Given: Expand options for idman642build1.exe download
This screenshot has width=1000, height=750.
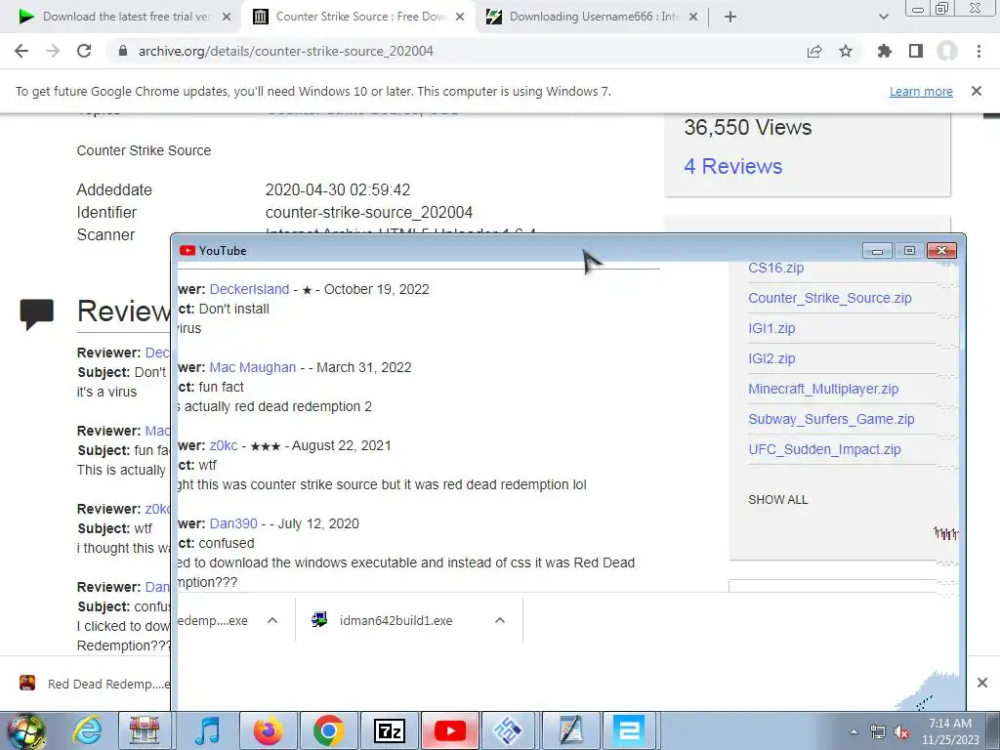Looking at the screenshot, I should 500,620.
